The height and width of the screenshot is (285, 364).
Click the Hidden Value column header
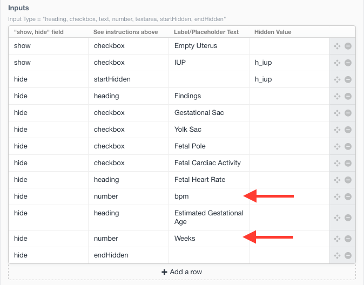coord(273,32)
